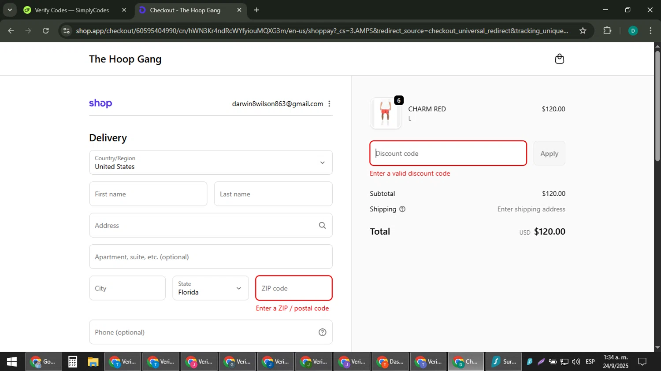Click the ZIP code field
The height and width of the screenshot is (371, 661).
pos(294,288)
